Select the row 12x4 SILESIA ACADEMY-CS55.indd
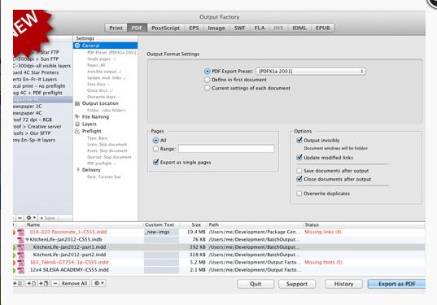 pyautogui.click(x=219, y=270)
